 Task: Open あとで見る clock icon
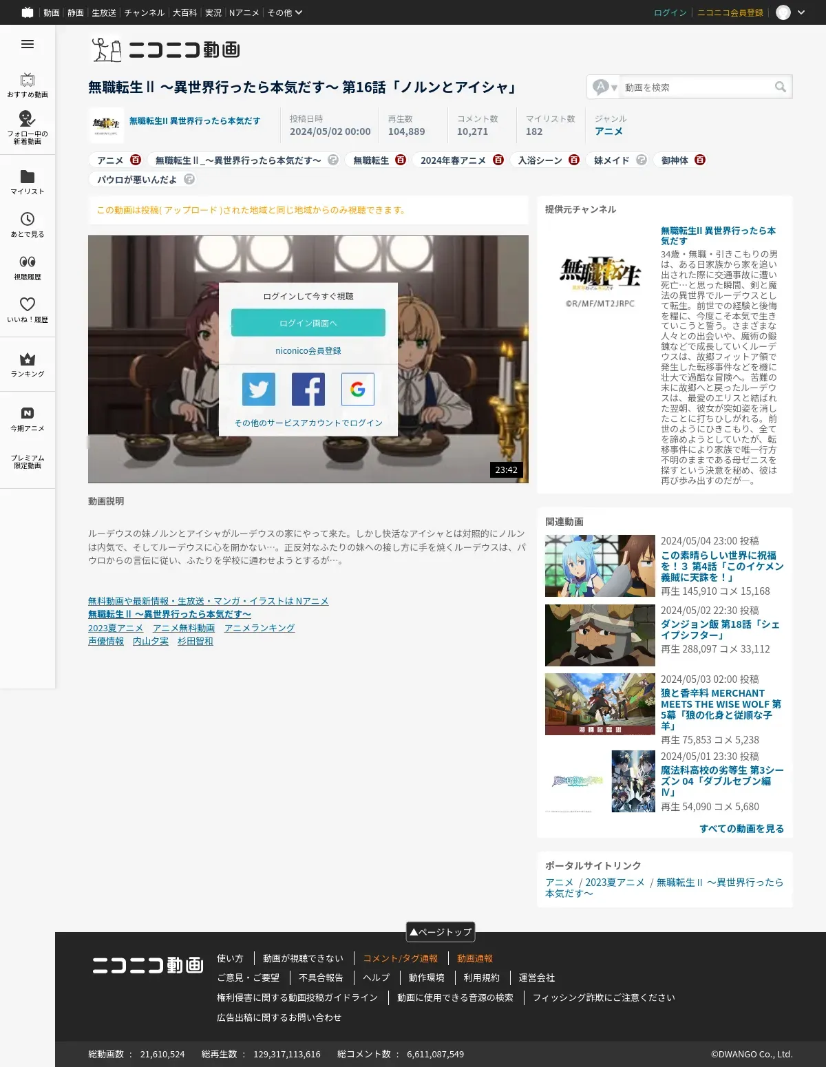click(28, 219)
